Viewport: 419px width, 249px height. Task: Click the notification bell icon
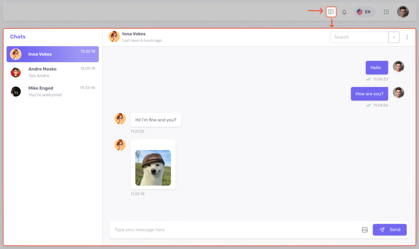coord(344,12)
